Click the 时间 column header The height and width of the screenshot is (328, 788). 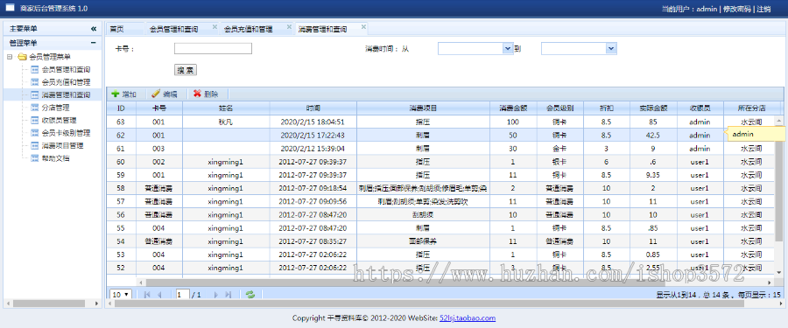tap(313, 108)
